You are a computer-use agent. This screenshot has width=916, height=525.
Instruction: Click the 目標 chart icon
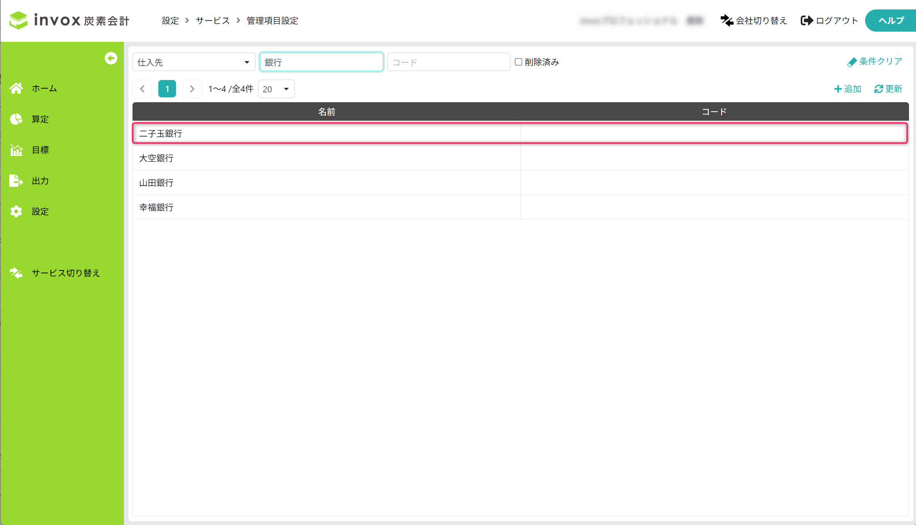(16, 150)
